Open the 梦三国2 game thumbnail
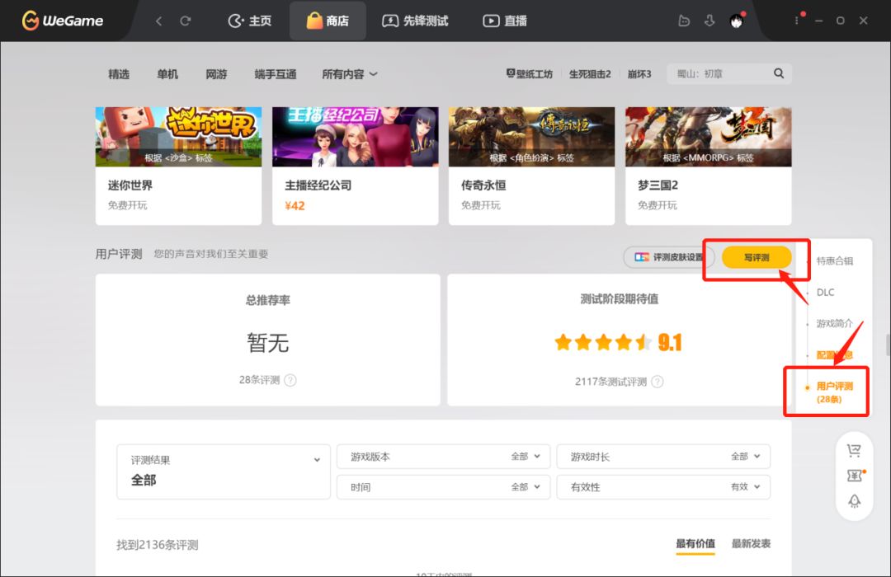Viewport: 891px width, 577px height. point(709,136)
